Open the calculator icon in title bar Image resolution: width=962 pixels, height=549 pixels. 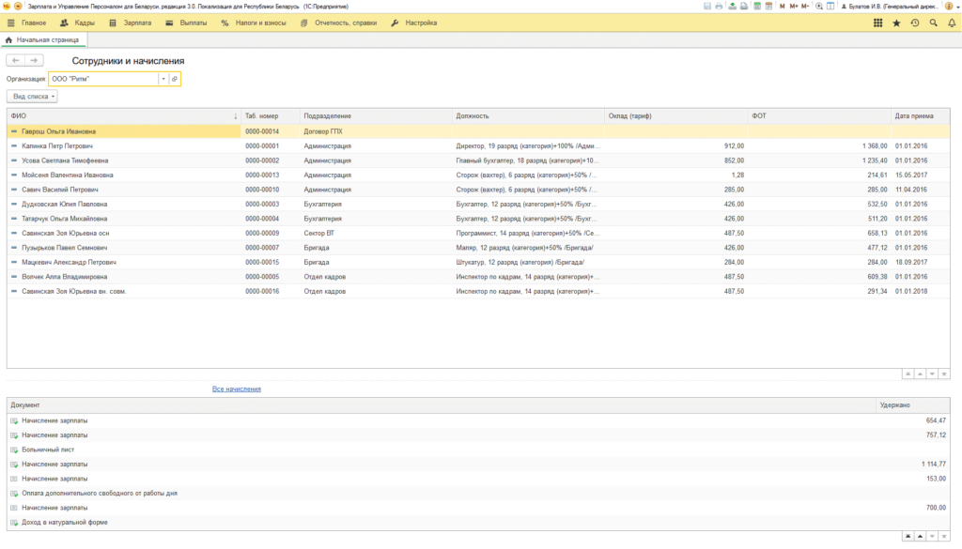point(757,7)
